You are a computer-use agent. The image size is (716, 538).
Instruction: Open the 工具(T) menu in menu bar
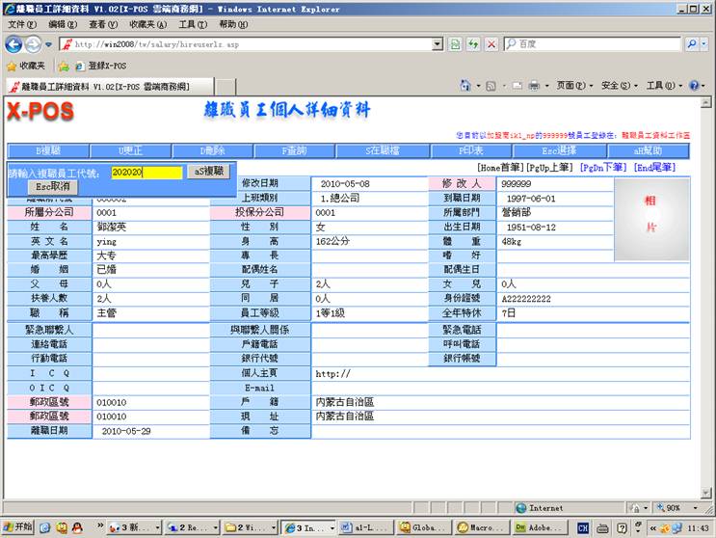pos(193,24)
